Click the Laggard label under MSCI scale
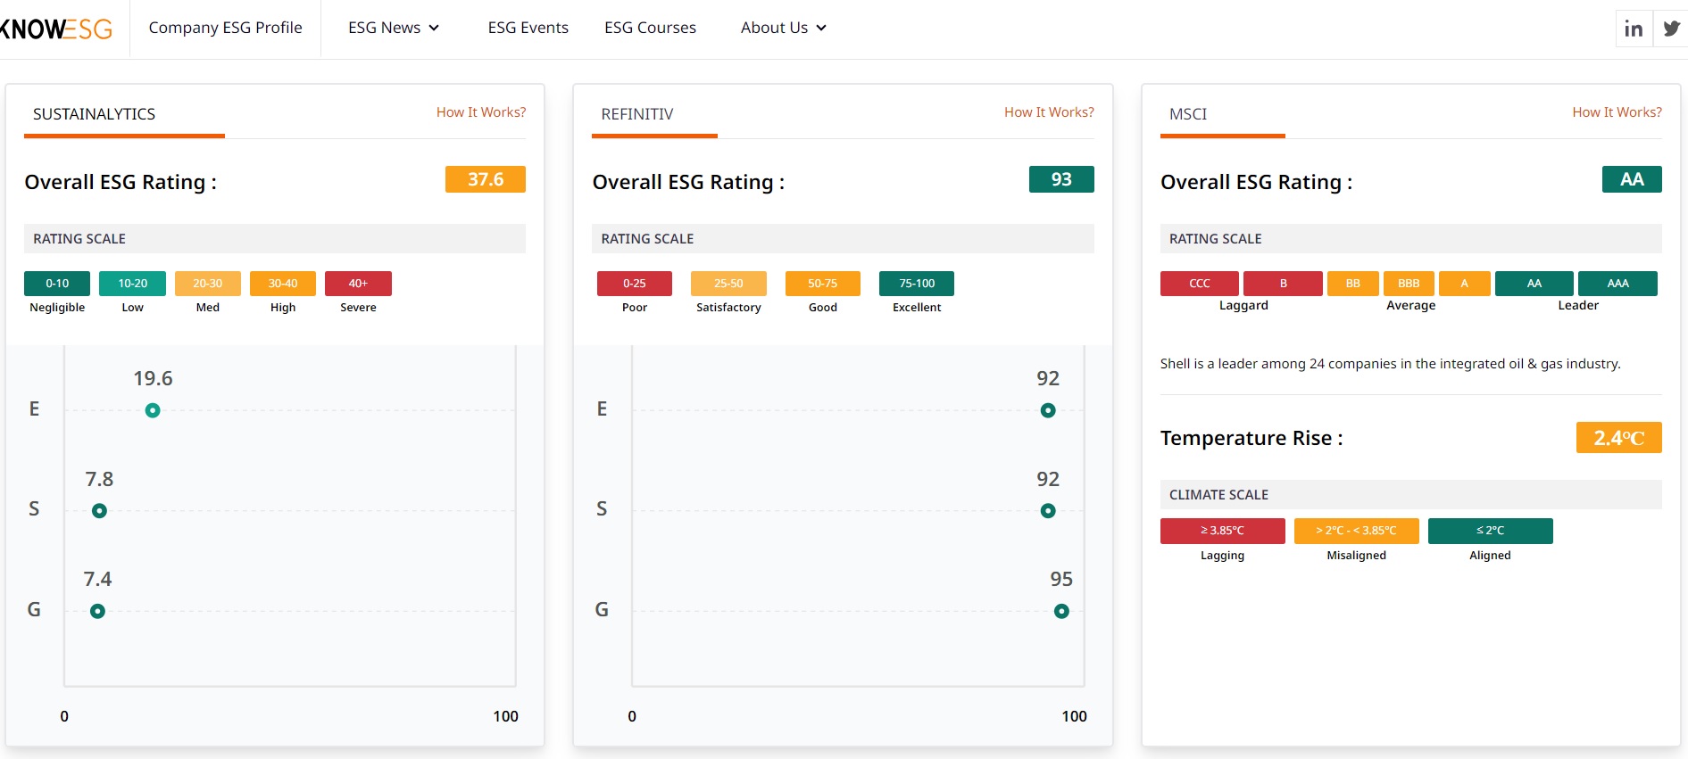The height and width of the screenshot is (759, 1688). coord(1243,305)
